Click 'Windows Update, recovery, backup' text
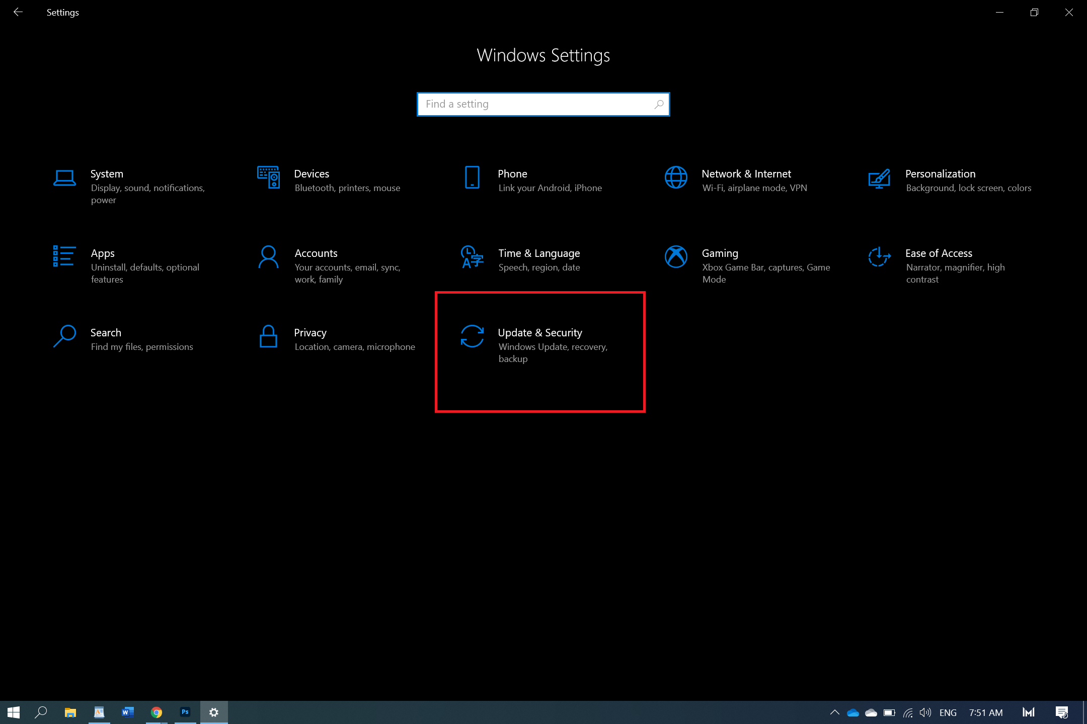This screenshot has width=1087, height=724. pos(553,353)
